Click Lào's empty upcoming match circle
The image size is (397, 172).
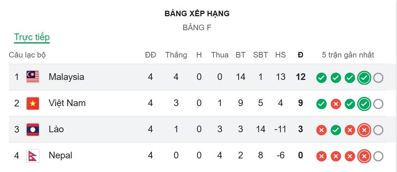pyautogui.click(x=378, y=130)
